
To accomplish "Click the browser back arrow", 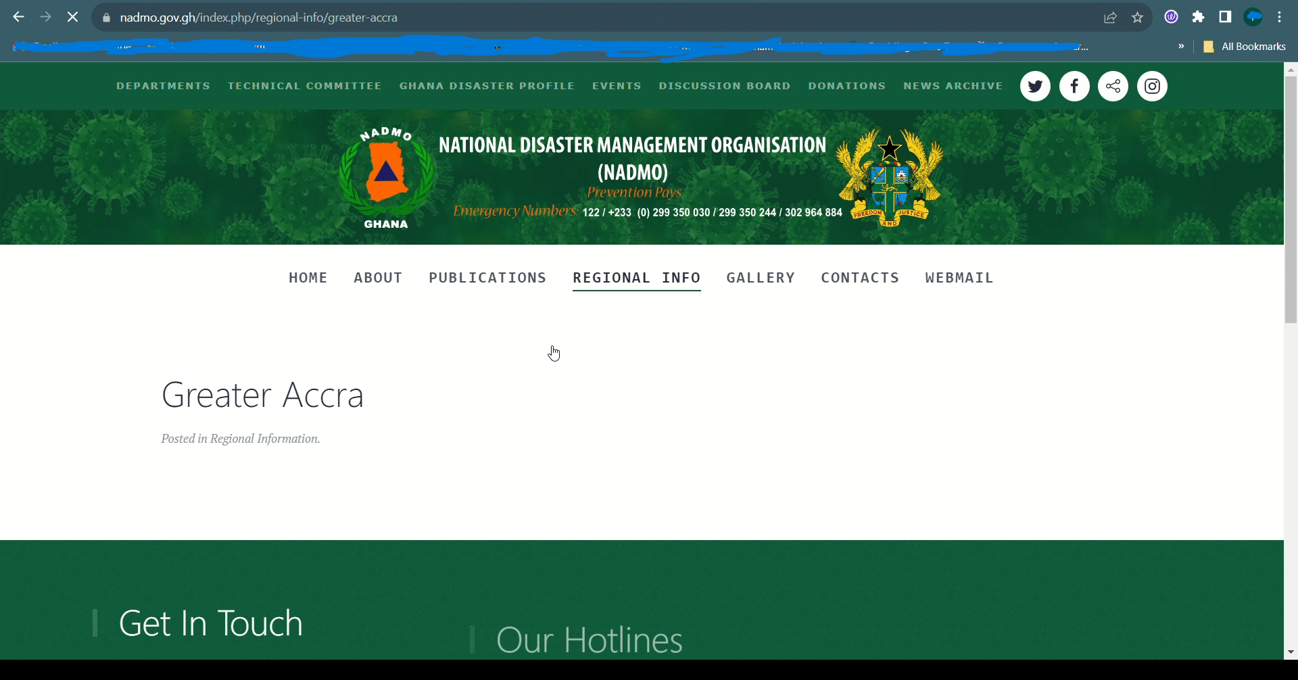I will pos(19,18).
